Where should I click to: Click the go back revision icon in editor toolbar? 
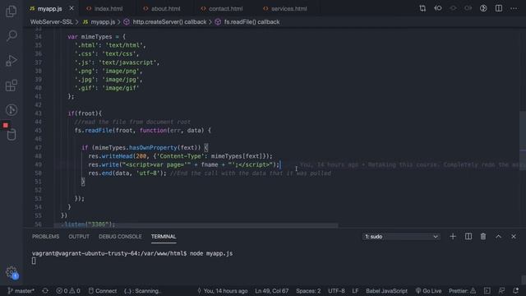click(438, 8)
